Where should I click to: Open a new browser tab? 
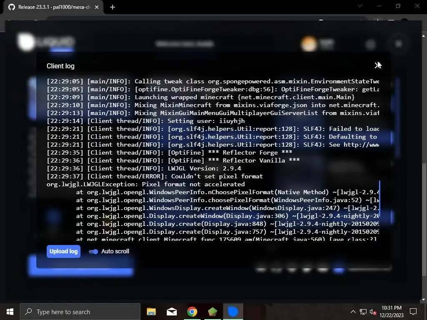pos(113,7)
